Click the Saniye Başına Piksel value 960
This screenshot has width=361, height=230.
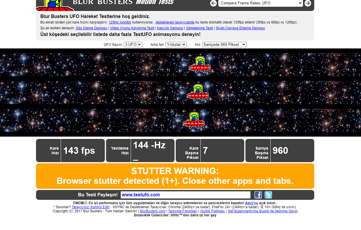(x=280, y=151)
